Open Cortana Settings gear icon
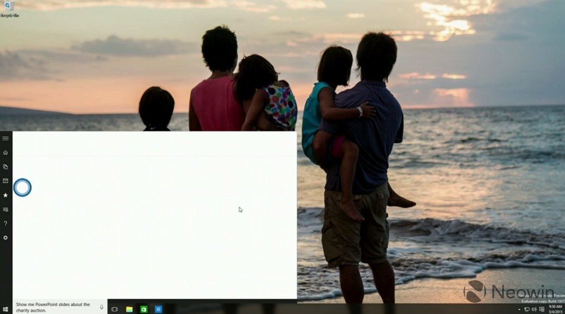 (x=5, y=238)
